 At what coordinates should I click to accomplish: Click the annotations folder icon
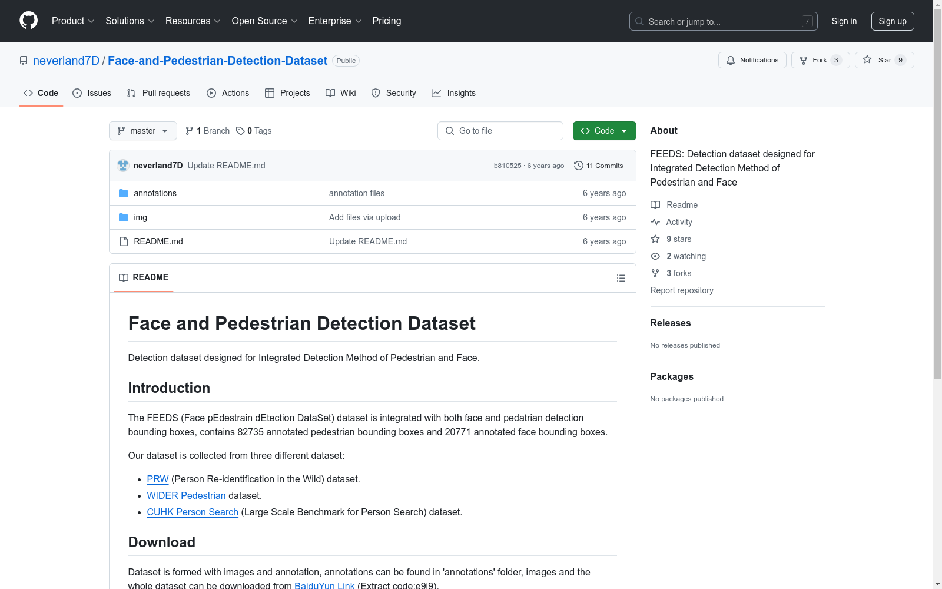124,193
